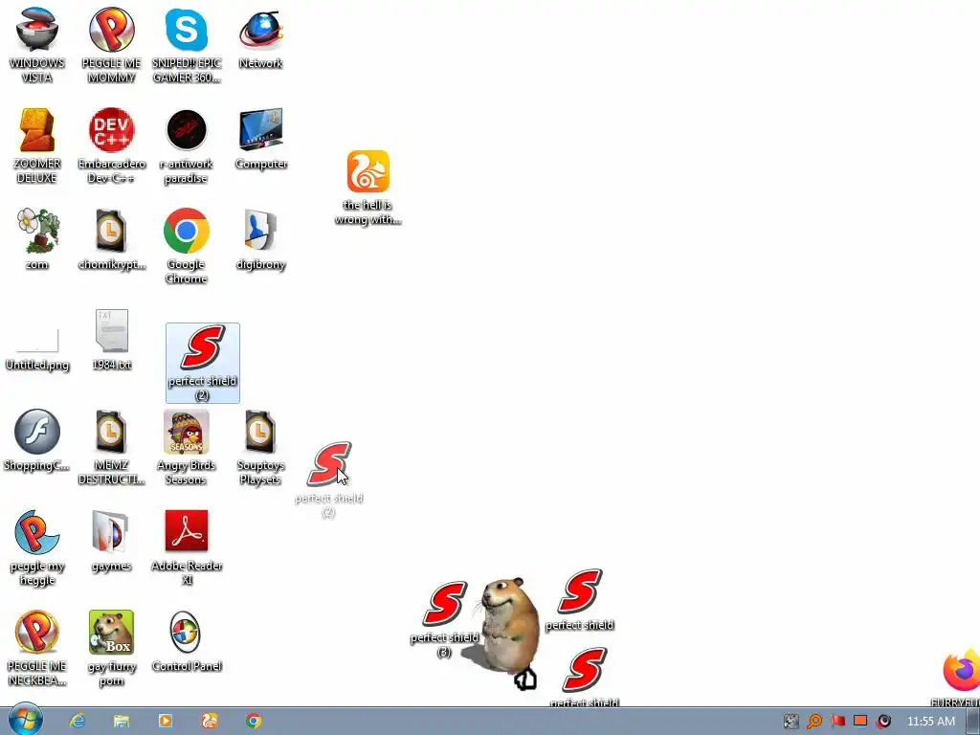Click the speaker tray icon
The height and width of the screenshot is (735, 980).
click(883, 722)
